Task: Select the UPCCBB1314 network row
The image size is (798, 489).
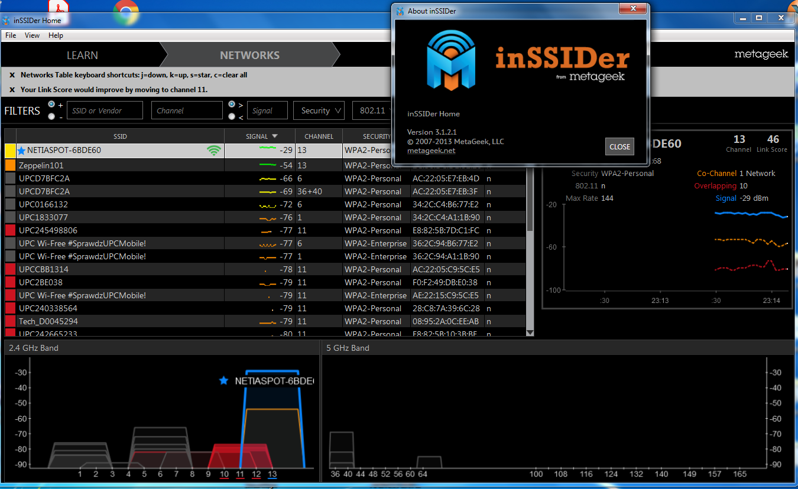Action: click(x=265, y=269)
